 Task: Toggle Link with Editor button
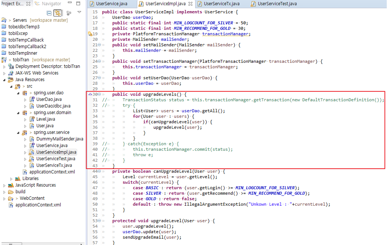click(x=58, y=13)
